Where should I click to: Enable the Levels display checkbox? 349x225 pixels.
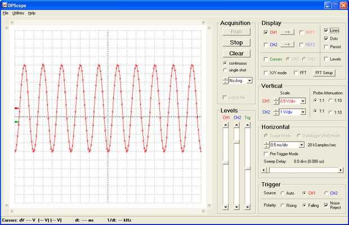click(x=326, y=59)
